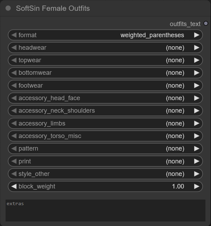The height and width of the screenshot is (226, 211).
Task: Click left arrow on footwear row
Action: tap(14, 86)
